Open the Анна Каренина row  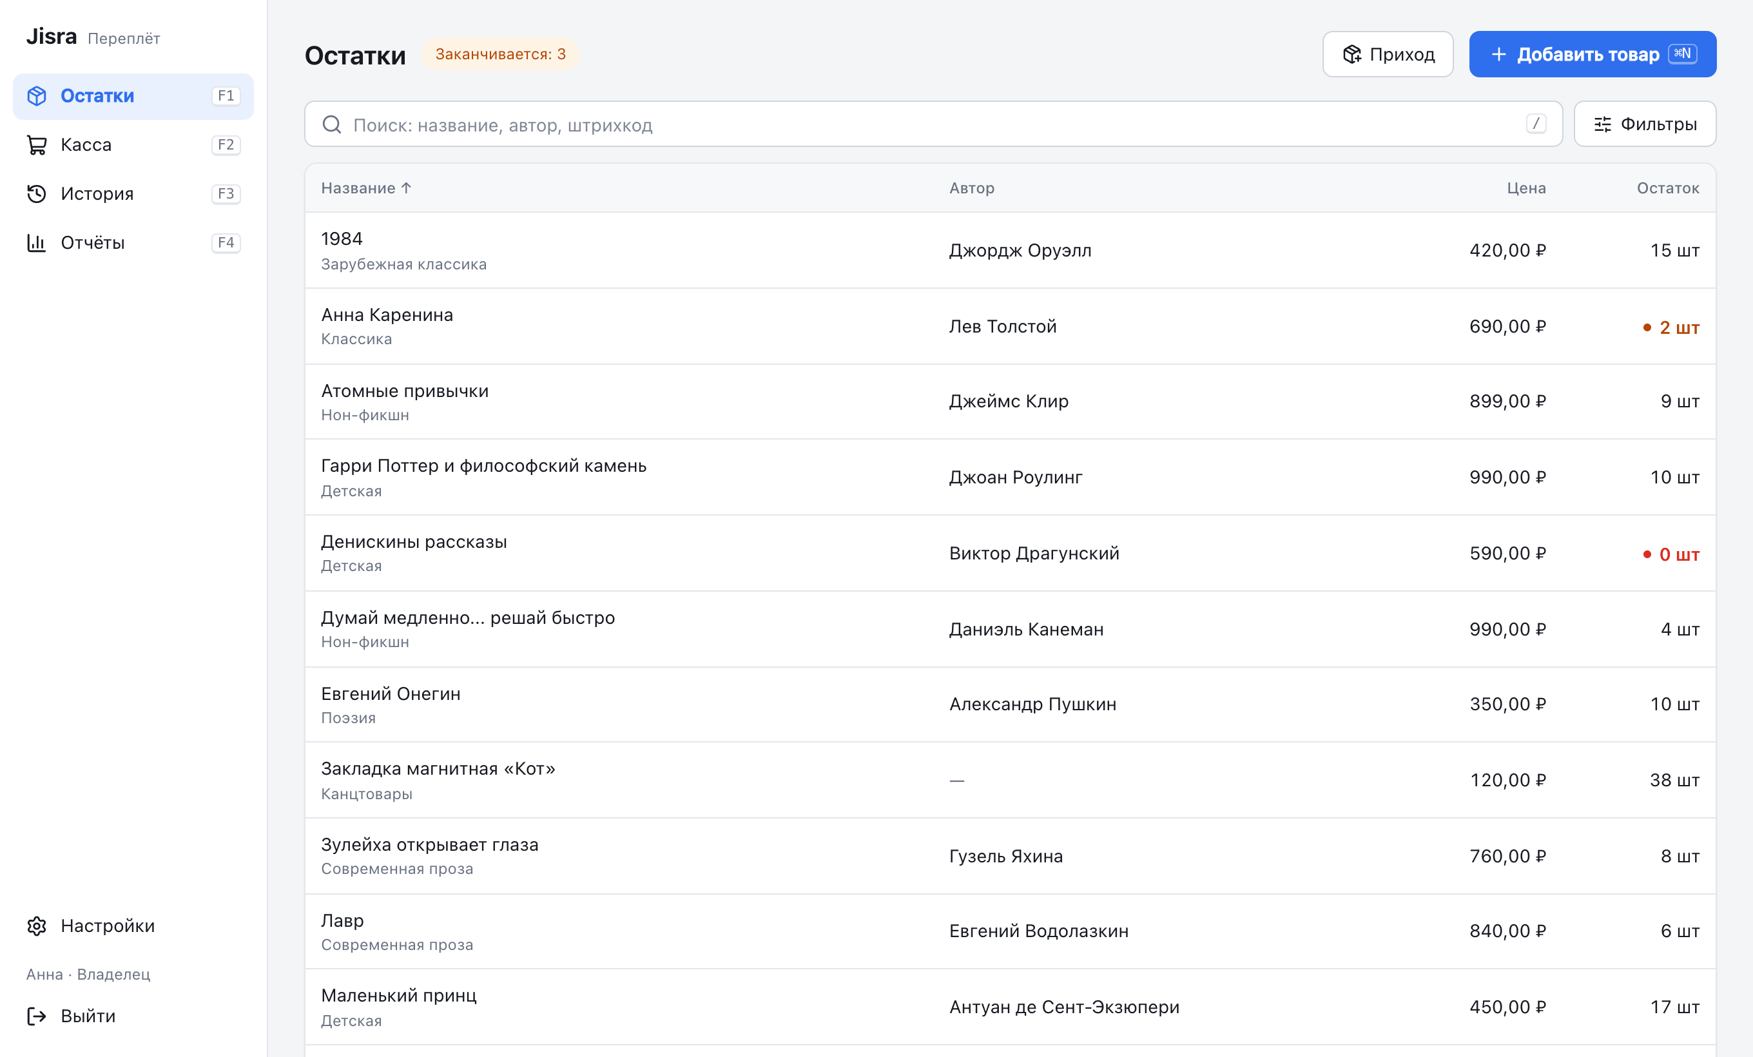[x=1011, y=327]
